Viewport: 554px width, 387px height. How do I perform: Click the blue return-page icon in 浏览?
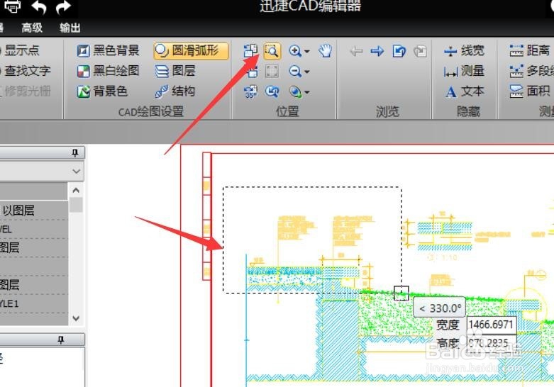click(x=399, y=51)
